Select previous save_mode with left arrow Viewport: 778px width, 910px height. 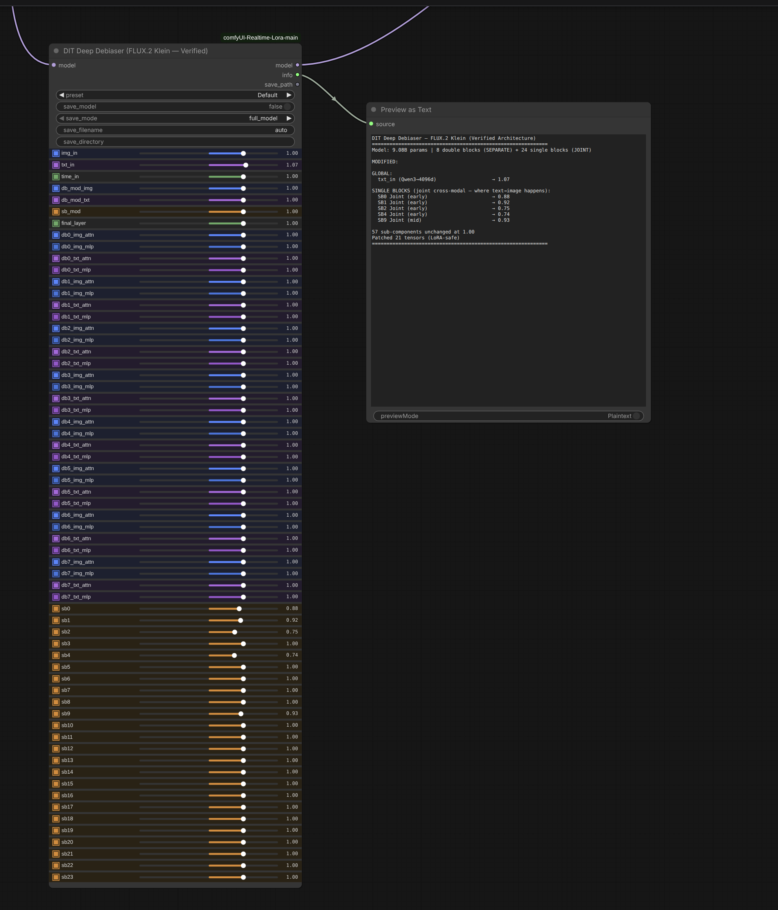coord(62,118)
